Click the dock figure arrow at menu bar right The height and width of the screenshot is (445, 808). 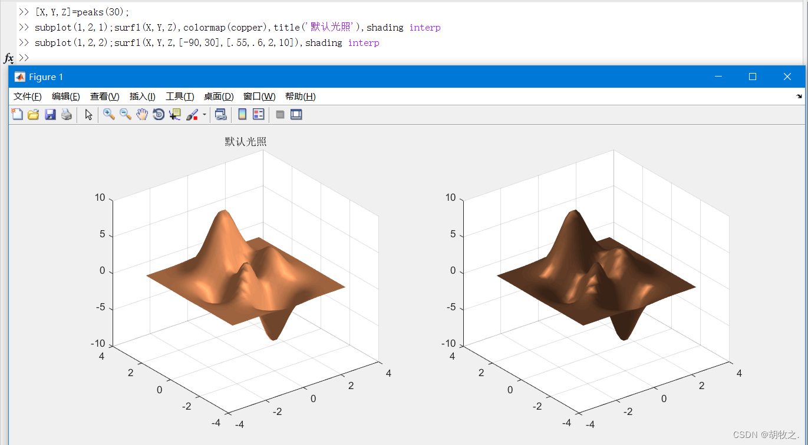[x=799, y=96]
